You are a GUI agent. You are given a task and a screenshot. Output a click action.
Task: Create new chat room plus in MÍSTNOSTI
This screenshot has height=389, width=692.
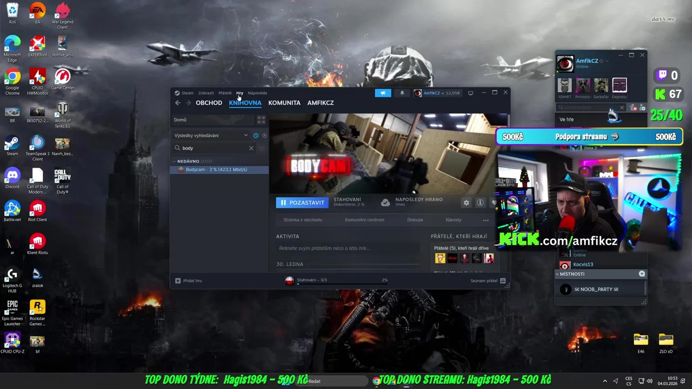coord(642,274)
